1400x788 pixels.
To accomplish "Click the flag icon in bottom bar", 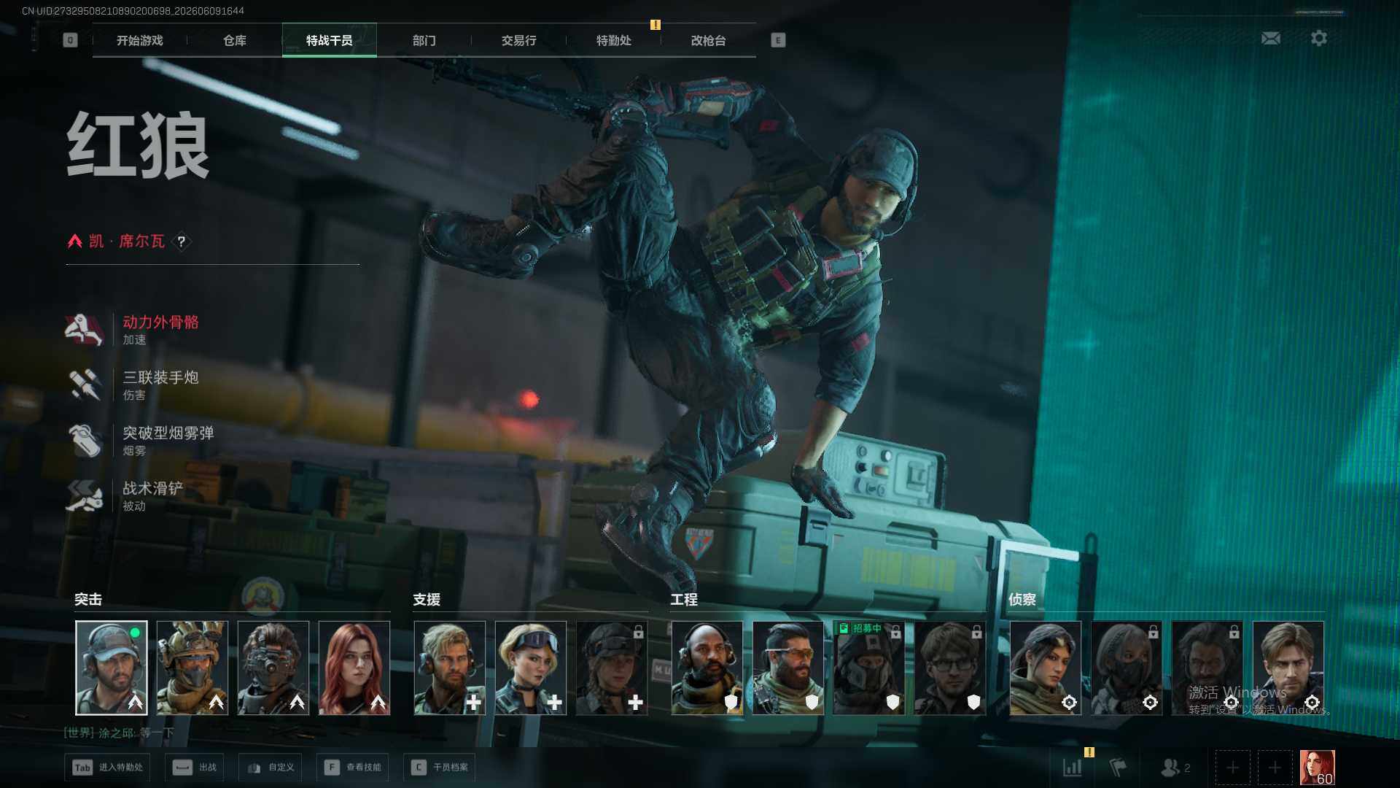I will point(1117,768).
